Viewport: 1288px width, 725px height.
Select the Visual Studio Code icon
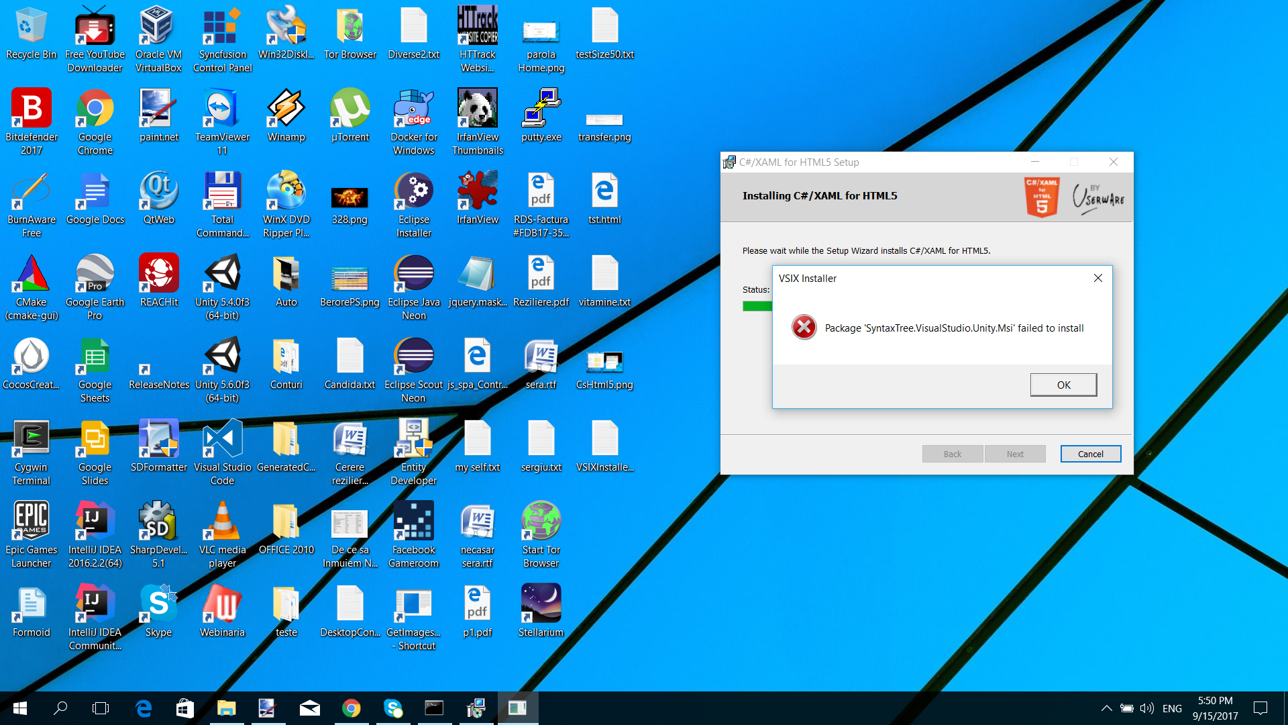pos(222,452)
